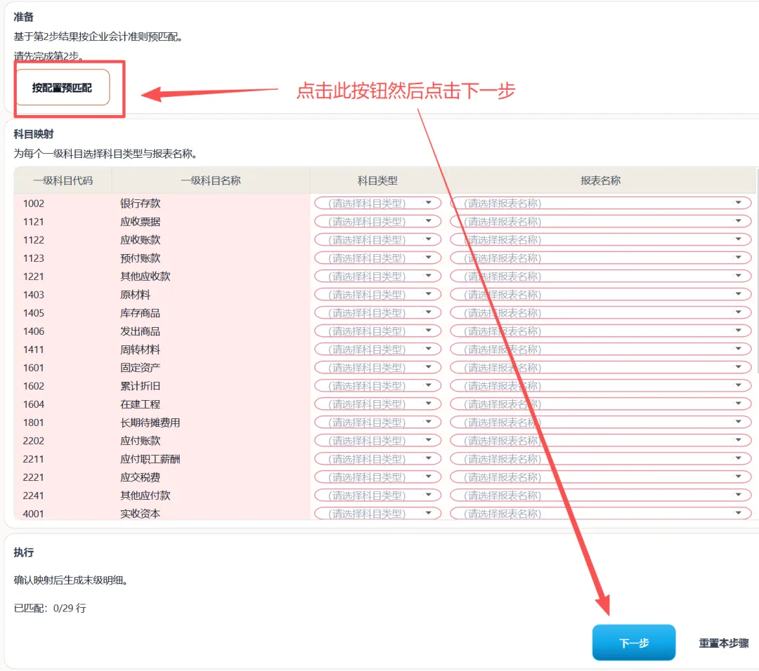Click the 科目映射 section heading
759x671 pixels.
point(34,134)
